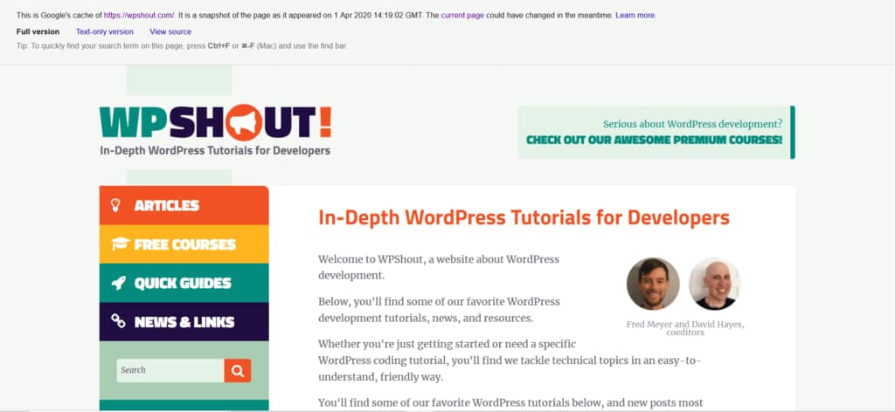
Task: Click the rocket icon beside Quick Guides
Action: coord(118,283)
